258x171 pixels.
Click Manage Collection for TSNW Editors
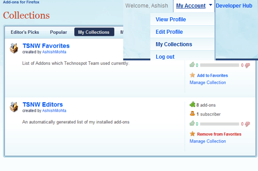(x=208, y=141)
